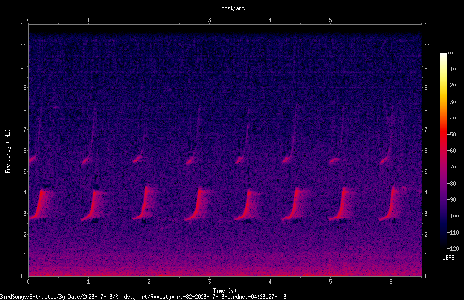
Task: Click the DC label on left axis
Action: pyautogui.click(x=23, y=276)
